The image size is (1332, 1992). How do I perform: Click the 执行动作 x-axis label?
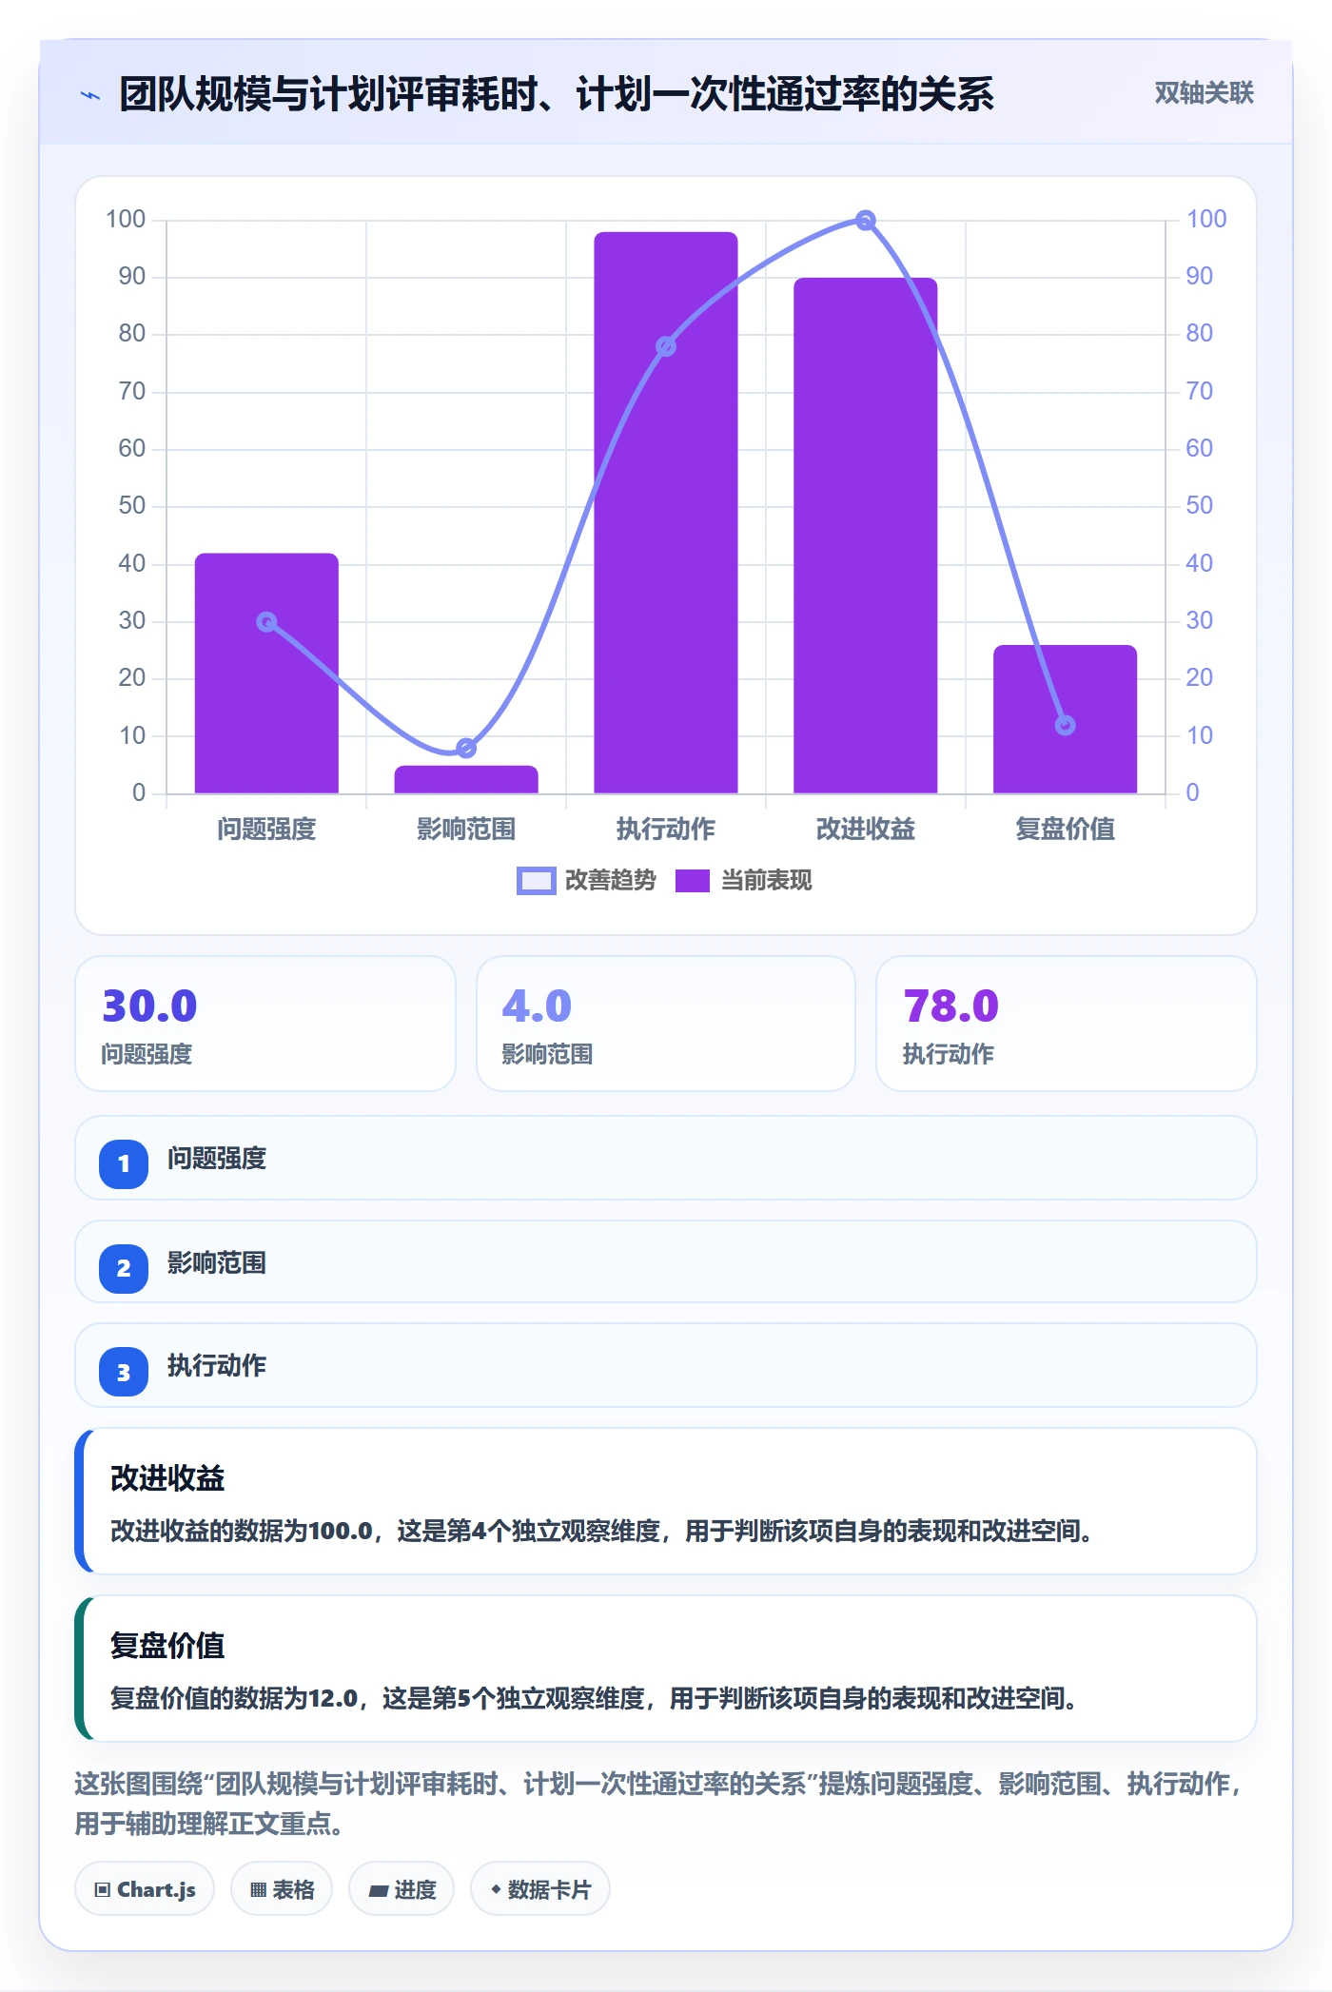coord(666,830)
